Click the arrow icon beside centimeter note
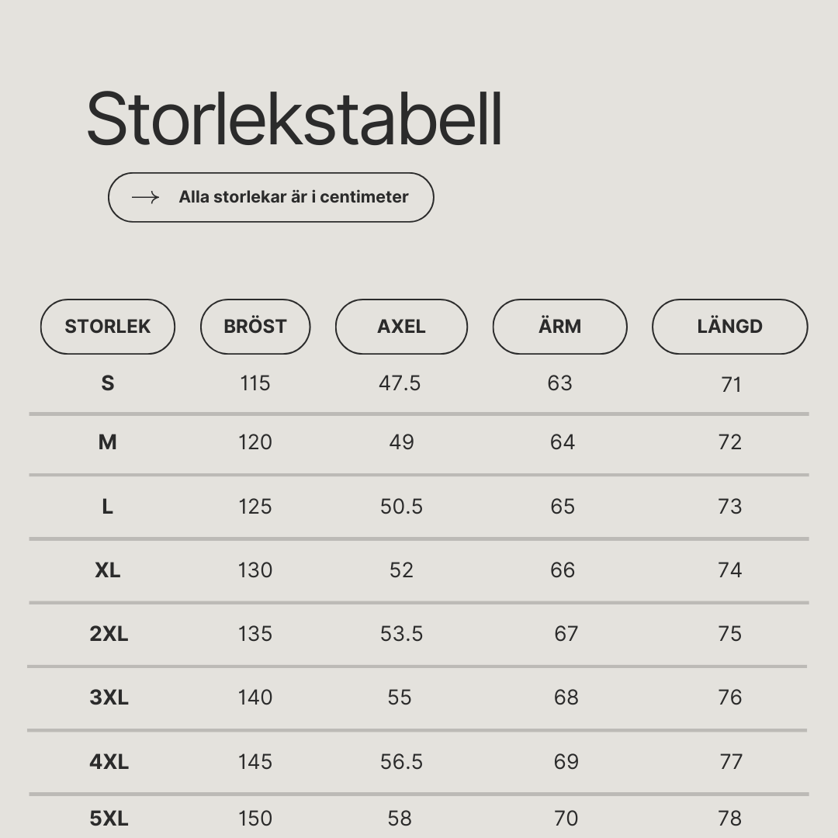Image resolution: width=838 pixels, height=838 pixels. point(145,197)
